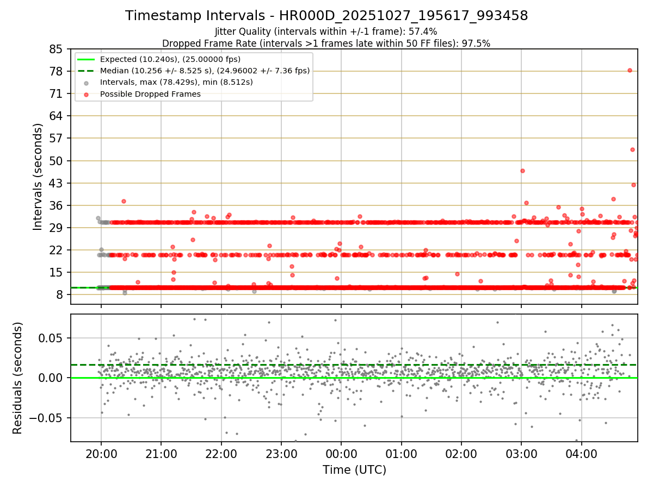Select the "Jitter Quality" 57.4% subtitle line
The height and width of the screenshot is (489, 653).
326,32
